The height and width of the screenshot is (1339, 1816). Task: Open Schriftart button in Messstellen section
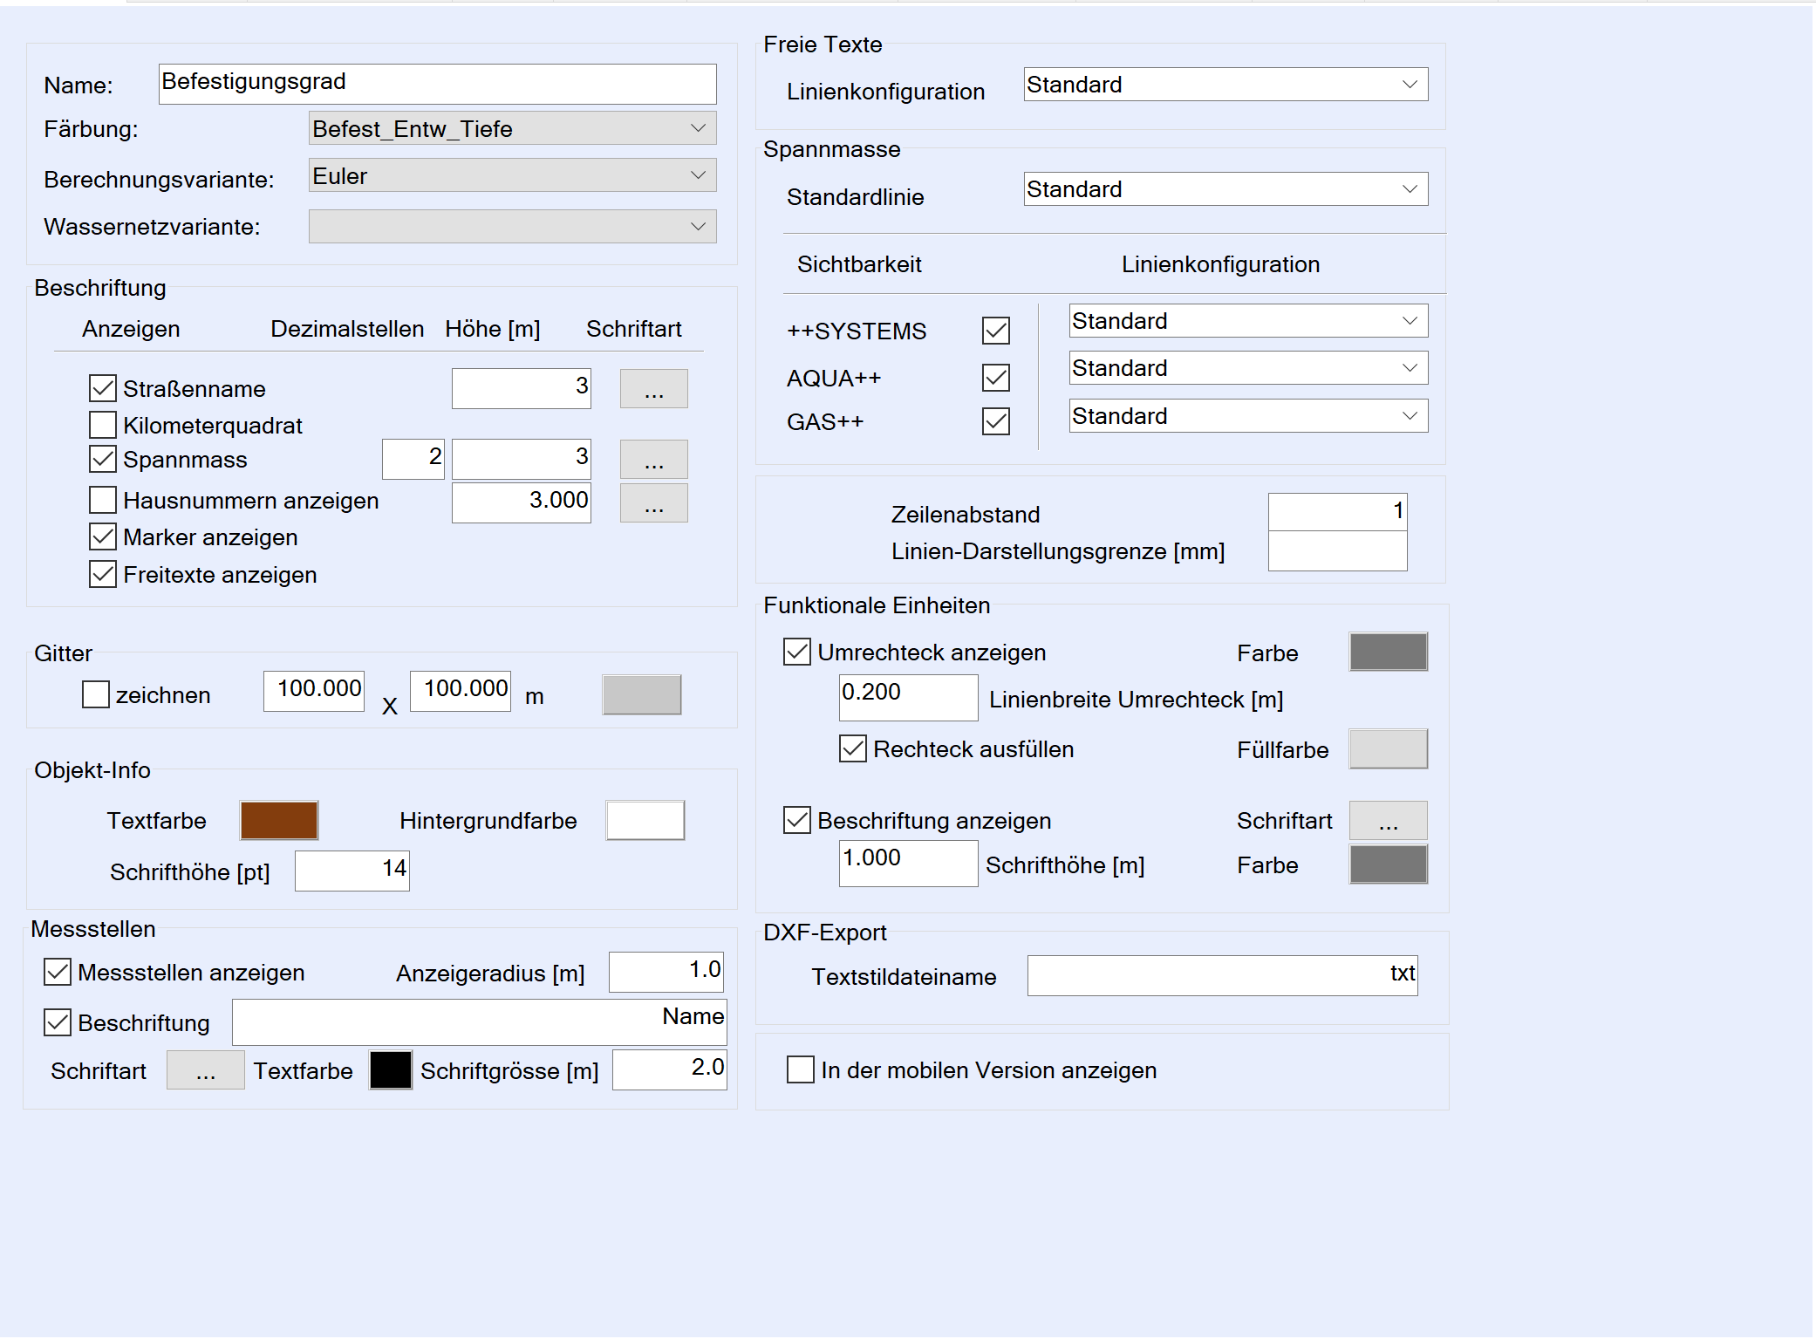(205, 1070)
